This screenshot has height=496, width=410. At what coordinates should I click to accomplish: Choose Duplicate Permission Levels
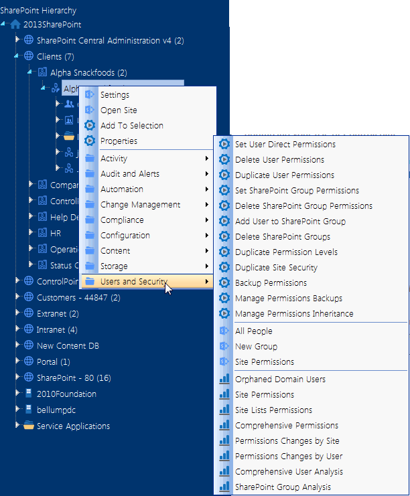(x=312, y=252)
